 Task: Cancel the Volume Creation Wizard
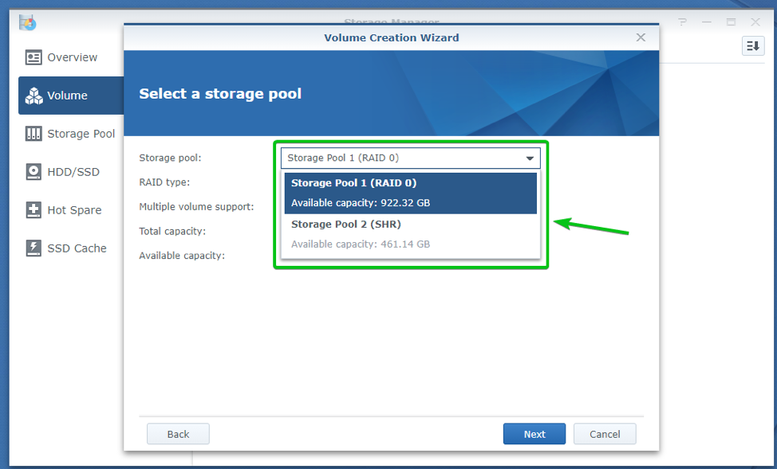pos(605,434)
